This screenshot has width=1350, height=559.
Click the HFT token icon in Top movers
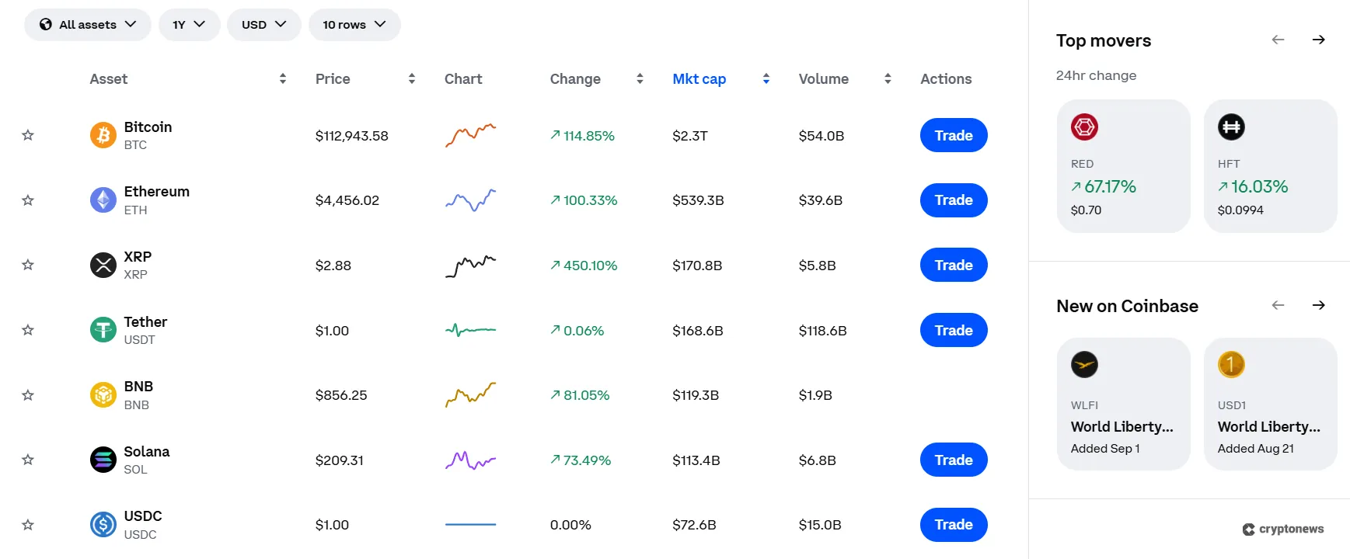coord(1231,127)
